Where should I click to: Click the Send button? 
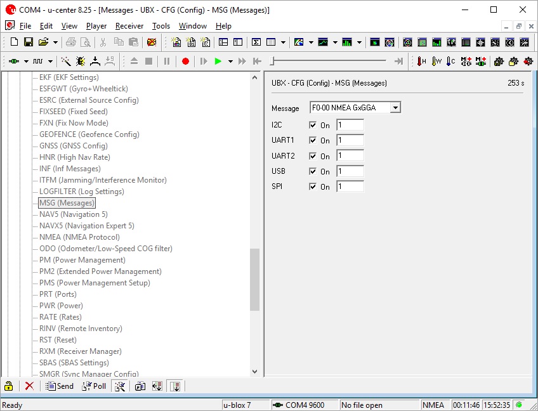point(60,386)
